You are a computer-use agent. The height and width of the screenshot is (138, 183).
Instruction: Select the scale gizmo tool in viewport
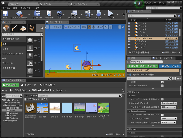(x=102, y=27)
